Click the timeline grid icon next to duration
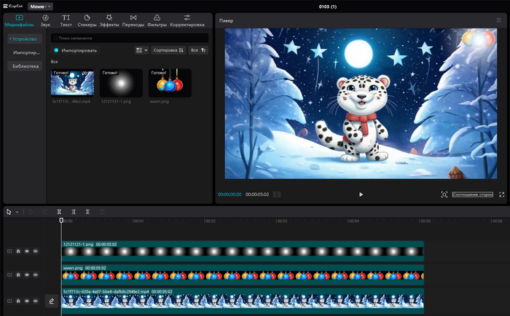 click(277, 194)
